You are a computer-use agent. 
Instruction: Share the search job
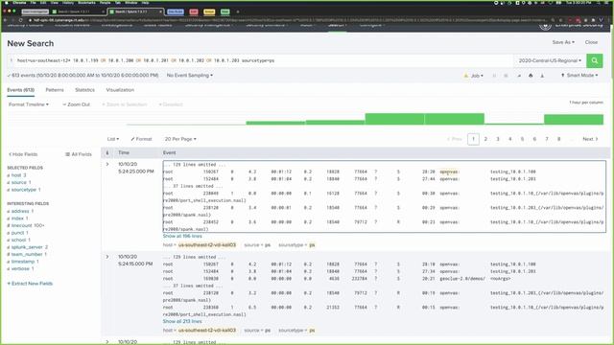pos(519,76)
